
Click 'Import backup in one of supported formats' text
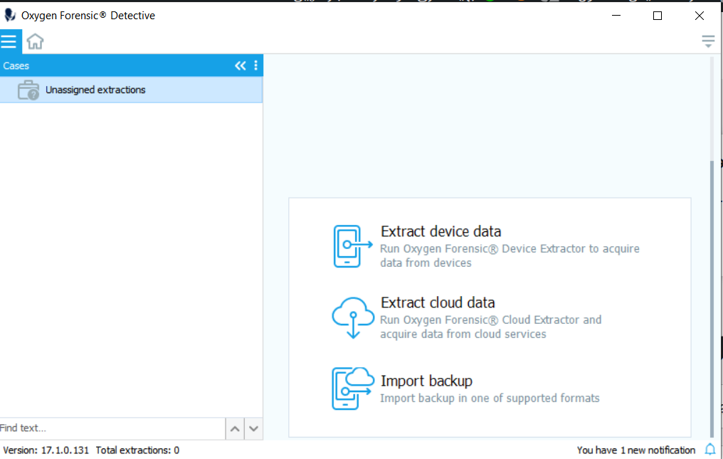click(490, 398)
